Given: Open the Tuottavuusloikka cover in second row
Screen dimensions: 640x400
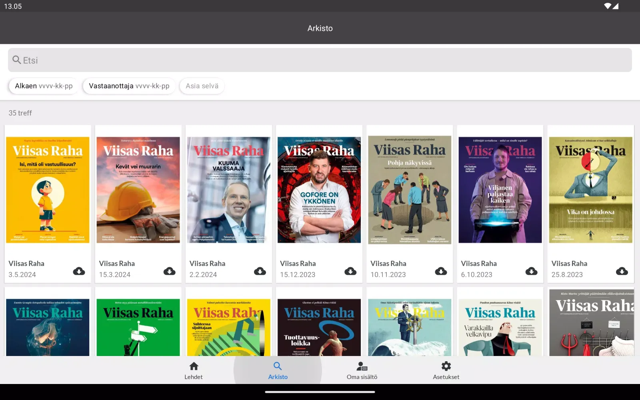Looking at the screenshot, I should [319, 327].
